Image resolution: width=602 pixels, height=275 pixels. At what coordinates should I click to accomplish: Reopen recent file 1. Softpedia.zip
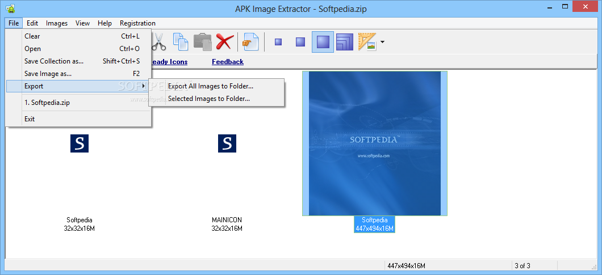[78, 103]
